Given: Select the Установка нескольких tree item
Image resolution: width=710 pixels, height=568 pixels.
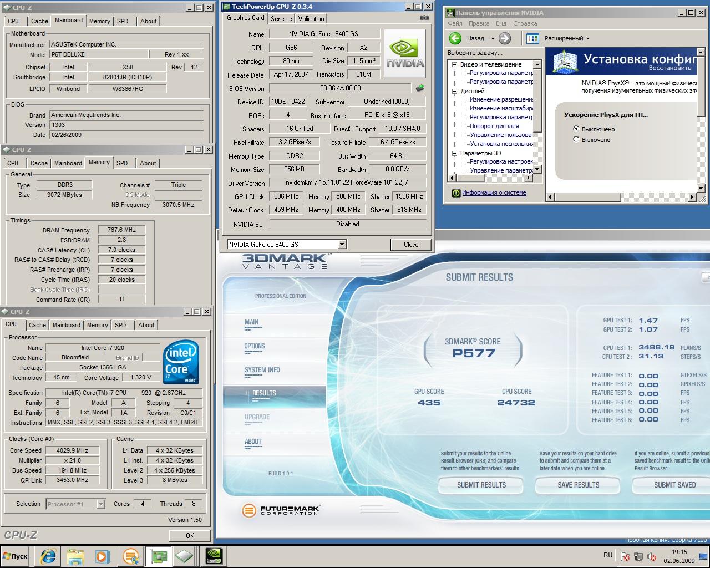Looking at the screenshot, I should [501, 144].
